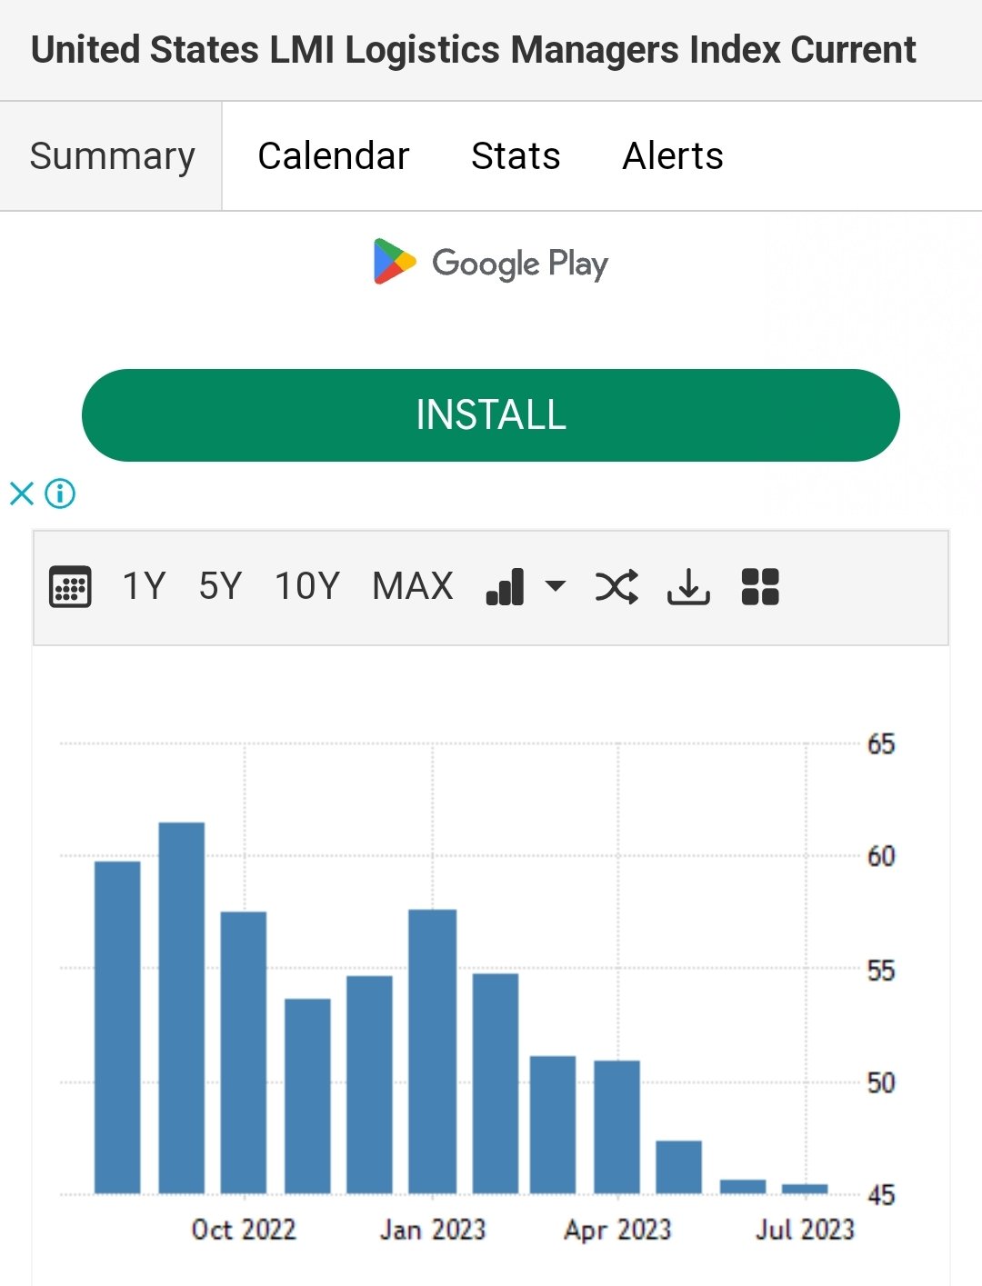982x1286 pixels.
Task: Set chart range to 5Y
Action: [x=221, y=587]
